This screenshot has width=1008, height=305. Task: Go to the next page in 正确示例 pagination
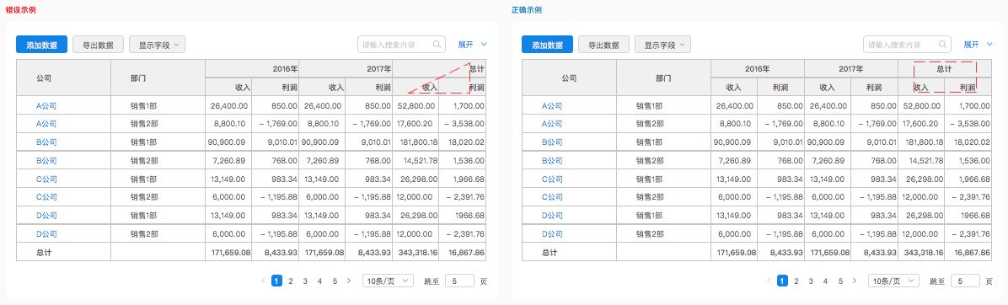click(855, 281)
